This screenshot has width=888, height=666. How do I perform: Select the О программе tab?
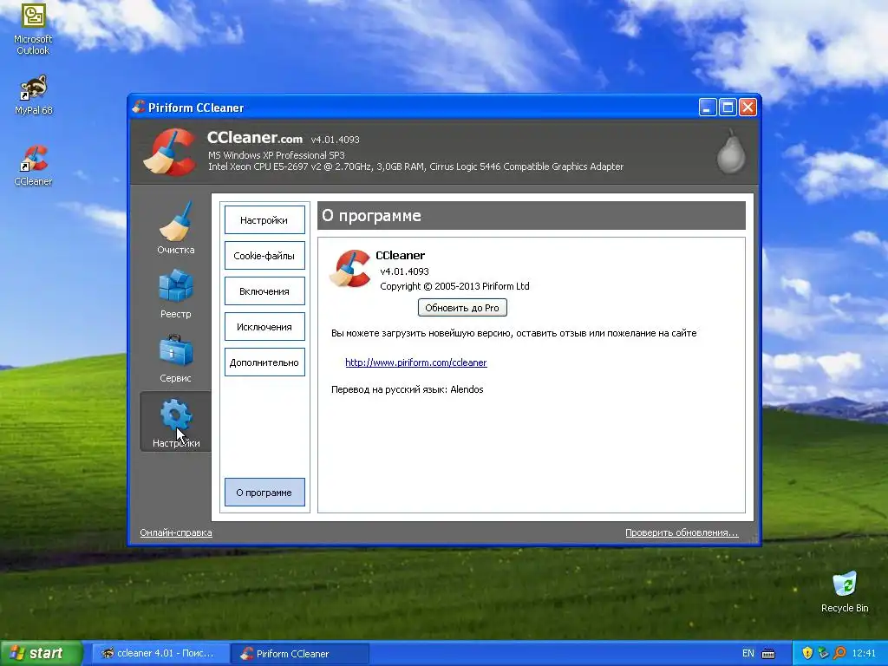264,493
